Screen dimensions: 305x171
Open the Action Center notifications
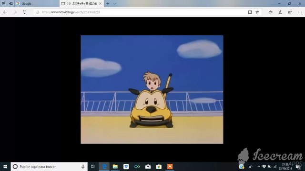(x=298, y=167)
